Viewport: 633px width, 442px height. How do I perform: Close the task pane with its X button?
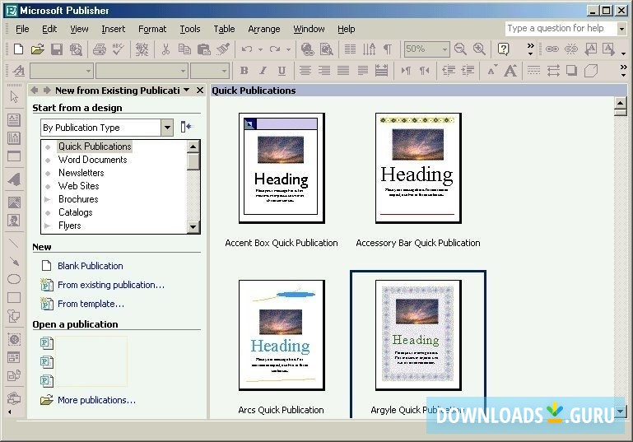pos(200,90)
